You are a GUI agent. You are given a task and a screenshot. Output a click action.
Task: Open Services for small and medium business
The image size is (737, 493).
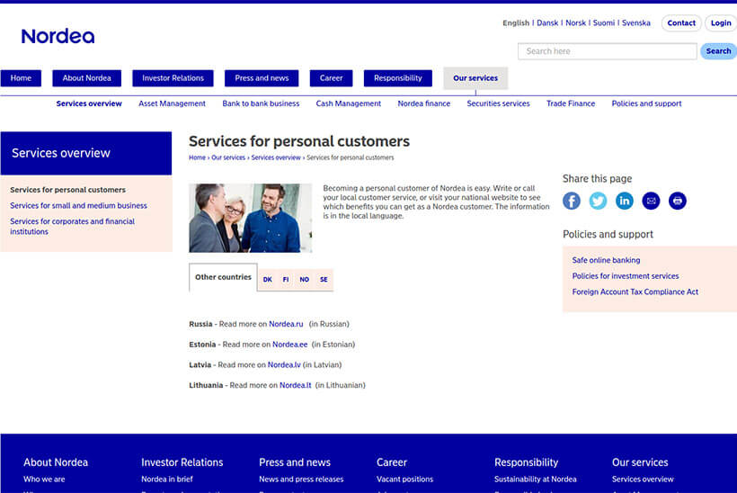click(x=78, y=206)
